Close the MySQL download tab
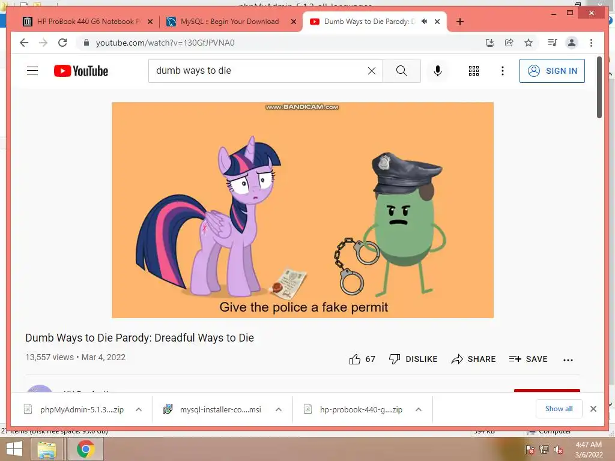Screen dimensions: 615x461 pos(293,22)
